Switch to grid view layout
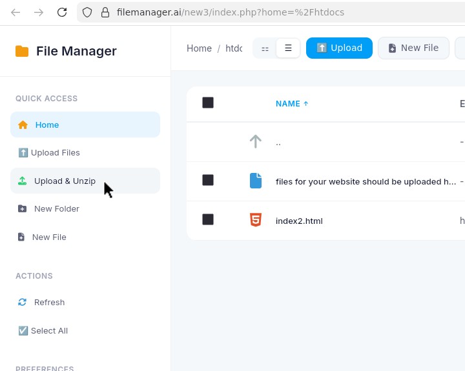Viewport: 465px width, 371px height. (265, 48)
